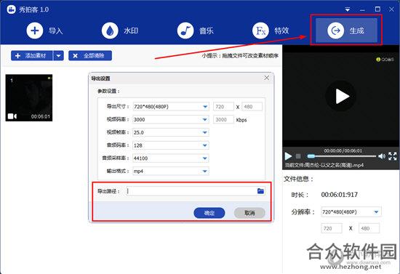Click the water drop icon of 水印
The width and height of the screenshot is (400, 274).
[x=110, y=31]
